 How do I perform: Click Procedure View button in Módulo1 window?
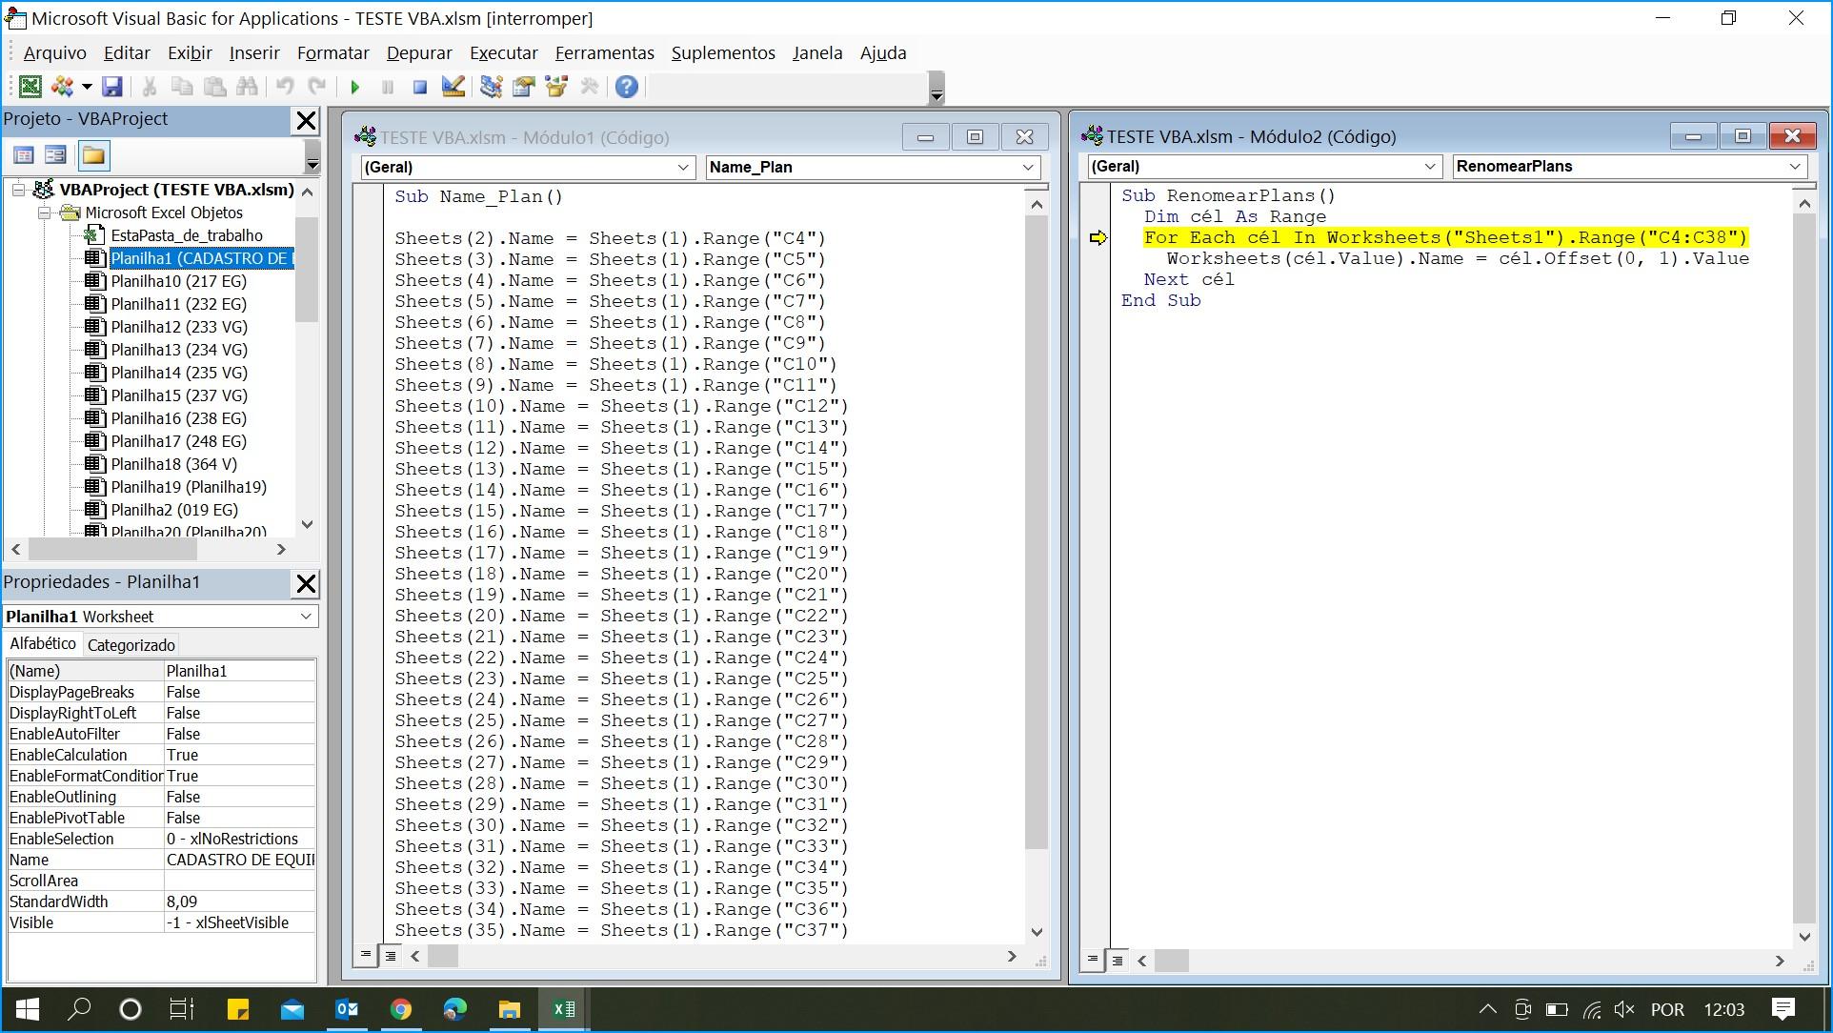point(366,955)
